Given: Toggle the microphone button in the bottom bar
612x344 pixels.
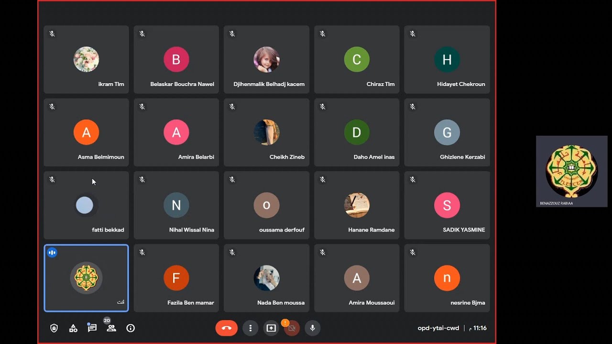Looking at the screenshot, I should 313,328.
